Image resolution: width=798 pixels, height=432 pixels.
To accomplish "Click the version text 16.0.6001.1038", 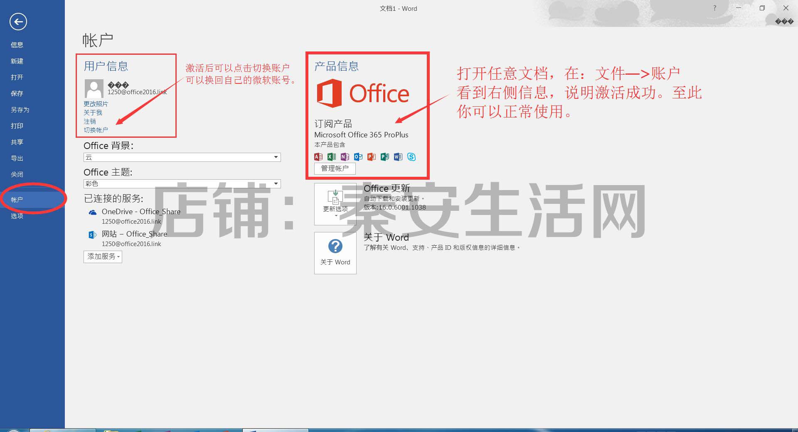I will [x=402, y=207].
